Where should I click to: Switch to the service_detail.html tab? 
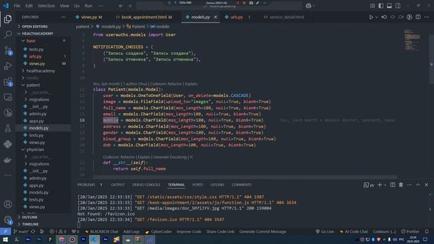point(286,17)
